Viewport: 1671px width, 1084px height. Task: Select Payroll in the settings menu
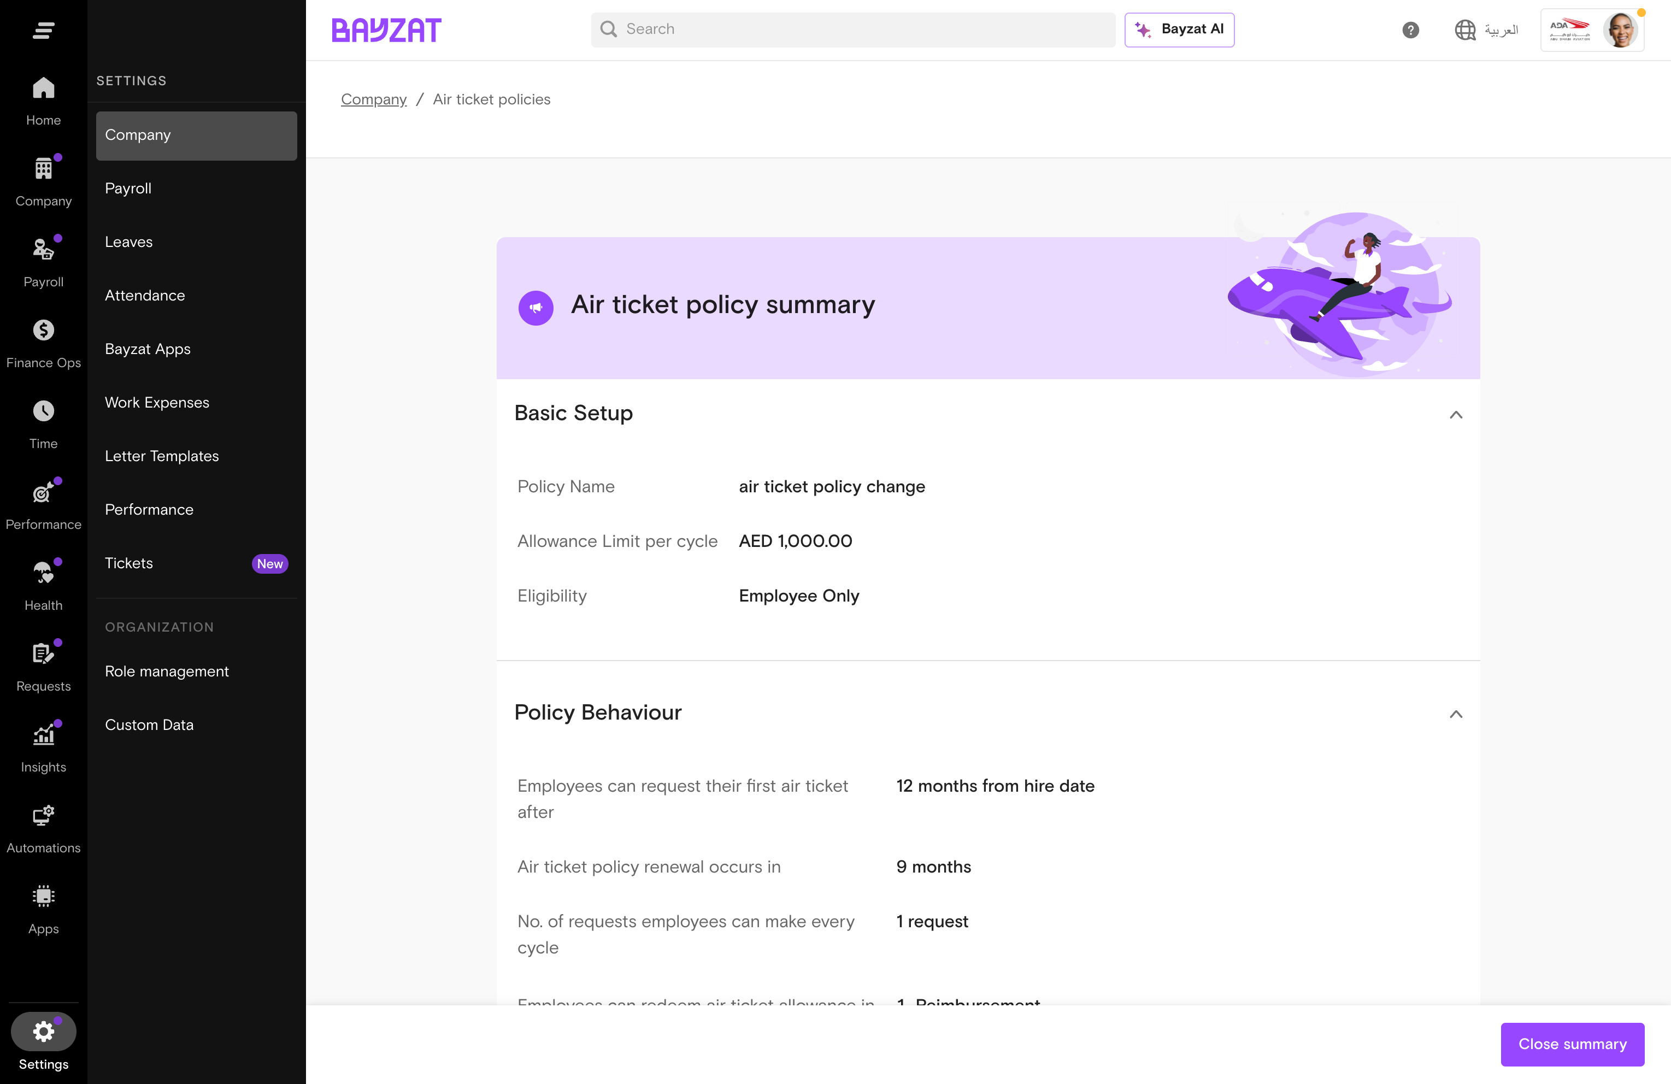coord(197,188)
